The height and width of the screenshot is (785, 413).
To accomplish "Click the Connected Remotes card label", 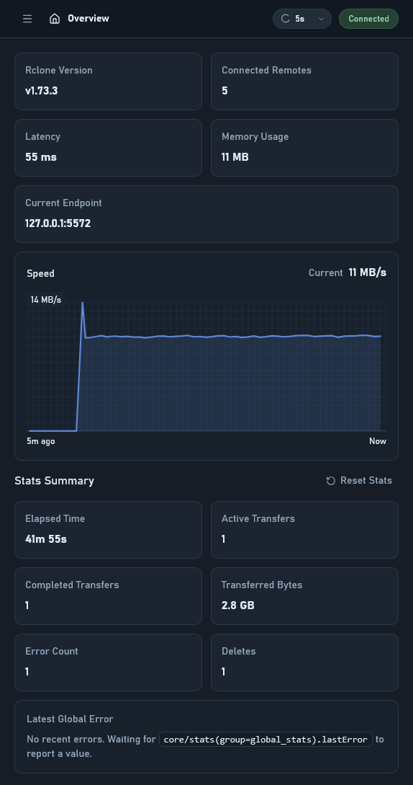I will pyautogui.click(x=266, y=70).
